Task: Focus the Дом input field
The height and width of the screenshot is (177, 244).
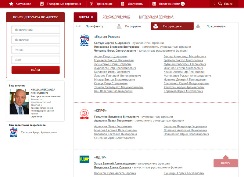Action: (x=36, y=60)
